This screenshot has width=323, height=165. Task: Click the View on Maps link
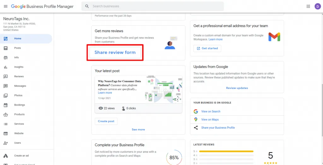pyautogui.click(x=210, y=119)
